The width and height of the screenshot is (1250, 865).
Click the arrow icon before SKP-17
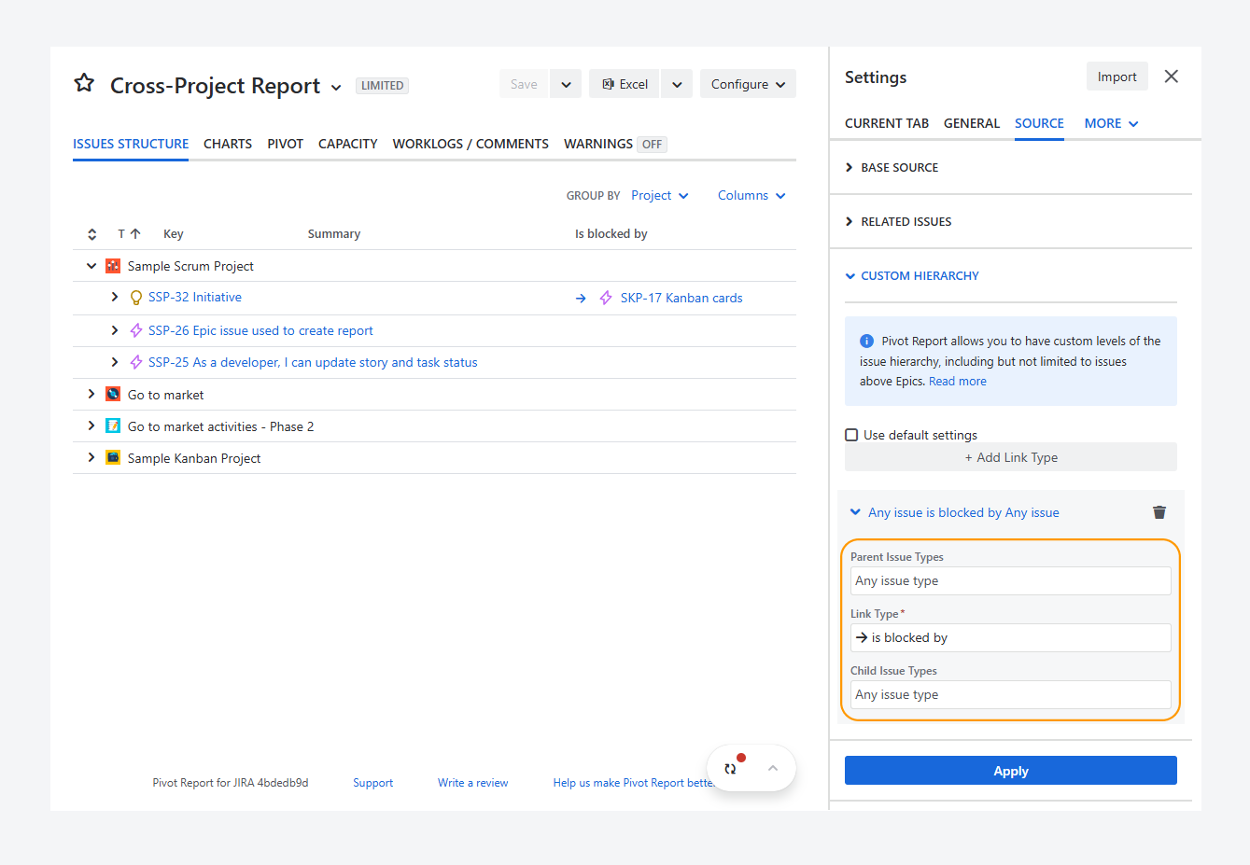pos(581,299)
